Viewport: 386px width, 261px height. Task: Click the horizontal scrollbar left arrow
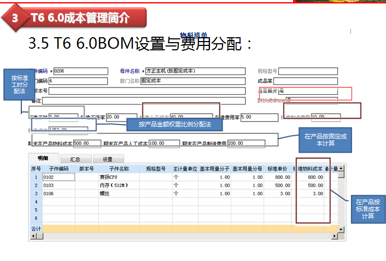click(x=33, y=236)
